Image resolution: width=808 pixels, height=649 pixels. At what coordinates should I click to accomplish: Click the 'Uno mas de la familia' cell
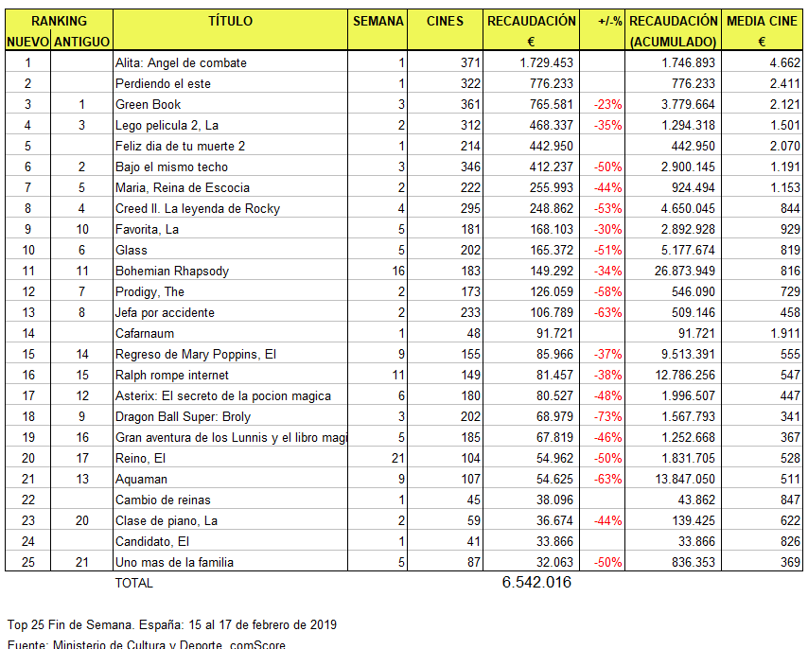[x=174, y=562]
